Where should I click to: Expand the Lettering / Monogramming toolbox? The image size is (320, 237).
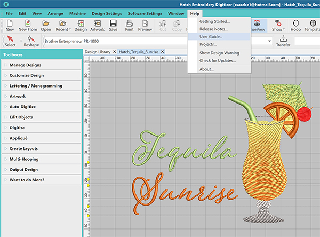coord(35,86)
